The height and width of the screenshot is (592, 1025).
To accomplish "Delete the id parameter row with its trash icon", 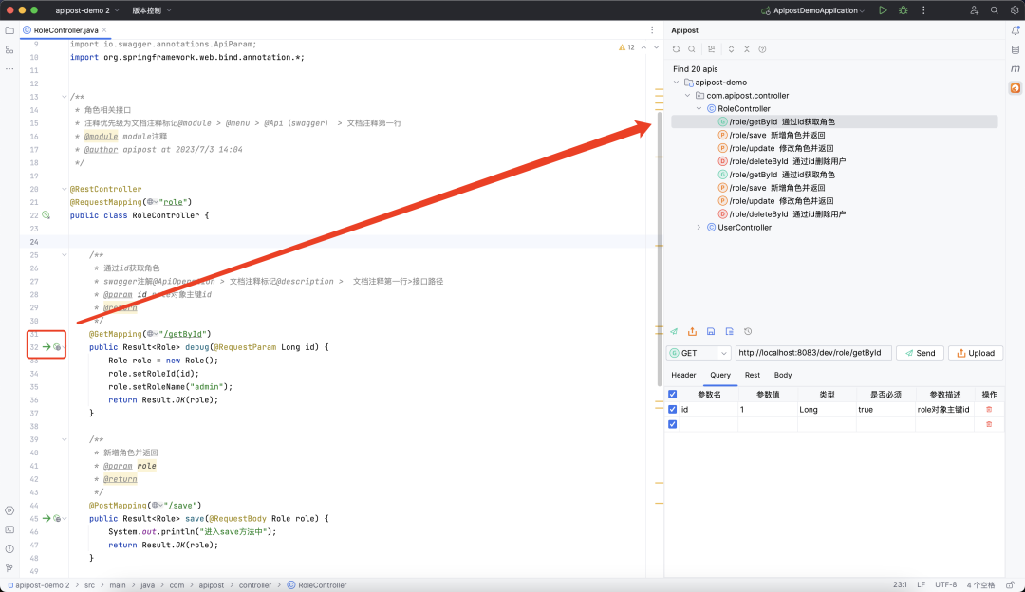I will pos(989,409).
